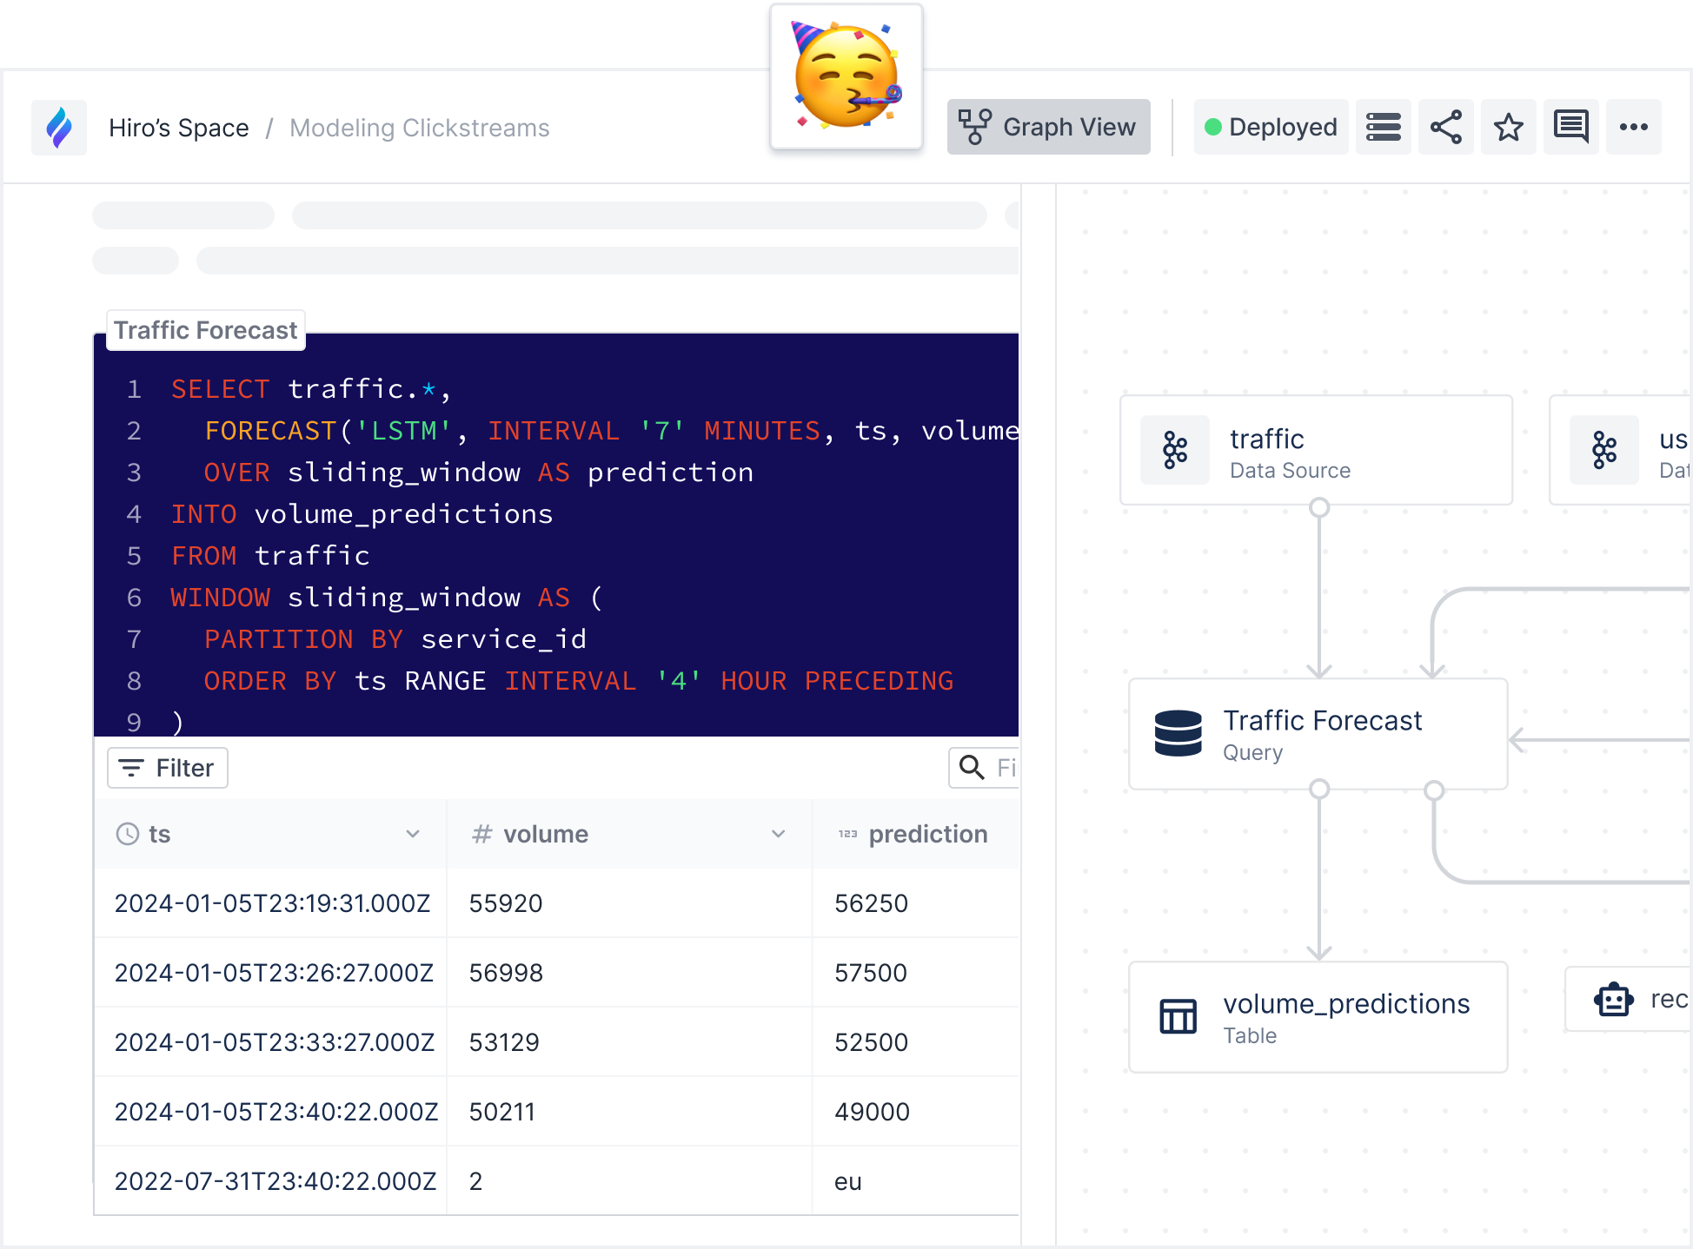
Task: Select the Traffic Forecast query node
Action: (1318, 734)
